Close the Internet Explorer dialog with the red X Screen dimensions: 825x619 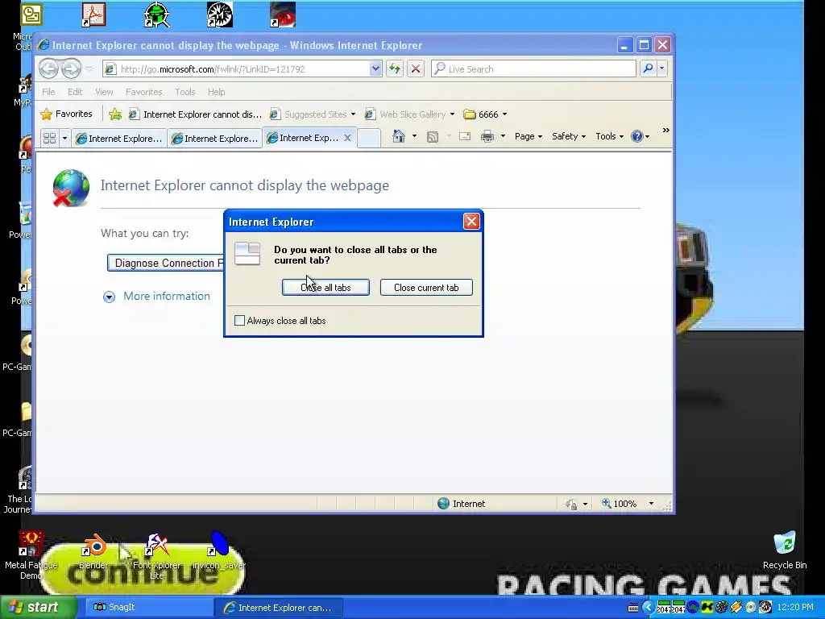click(471, 221)
